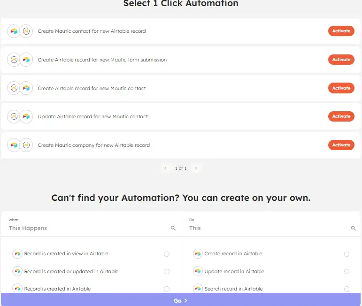Select 'Record is created in view in Airtable' radio
The width and height of the screenshot is (362, 306).
point(167,254)
